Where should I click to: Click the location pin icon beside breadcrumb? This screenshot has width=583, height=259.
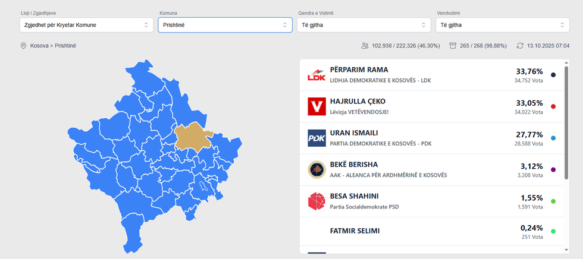point(24,46)
